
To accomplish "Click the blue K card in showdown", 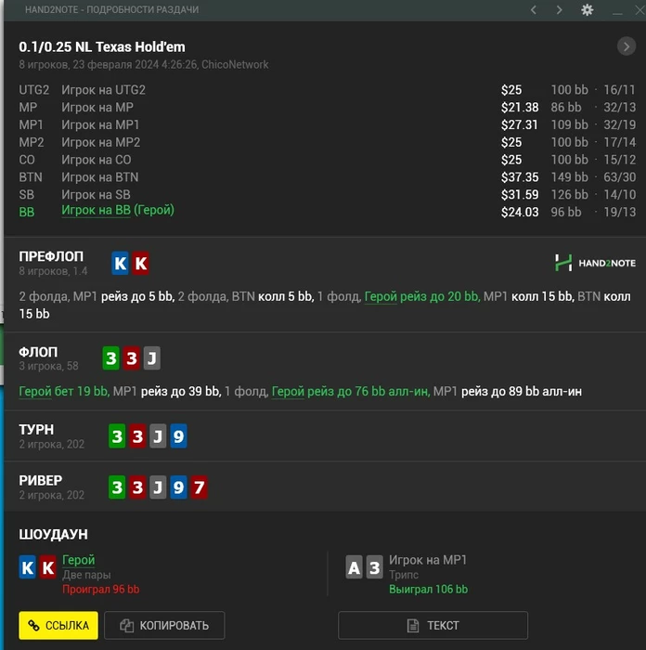I will tap(27, 567).
